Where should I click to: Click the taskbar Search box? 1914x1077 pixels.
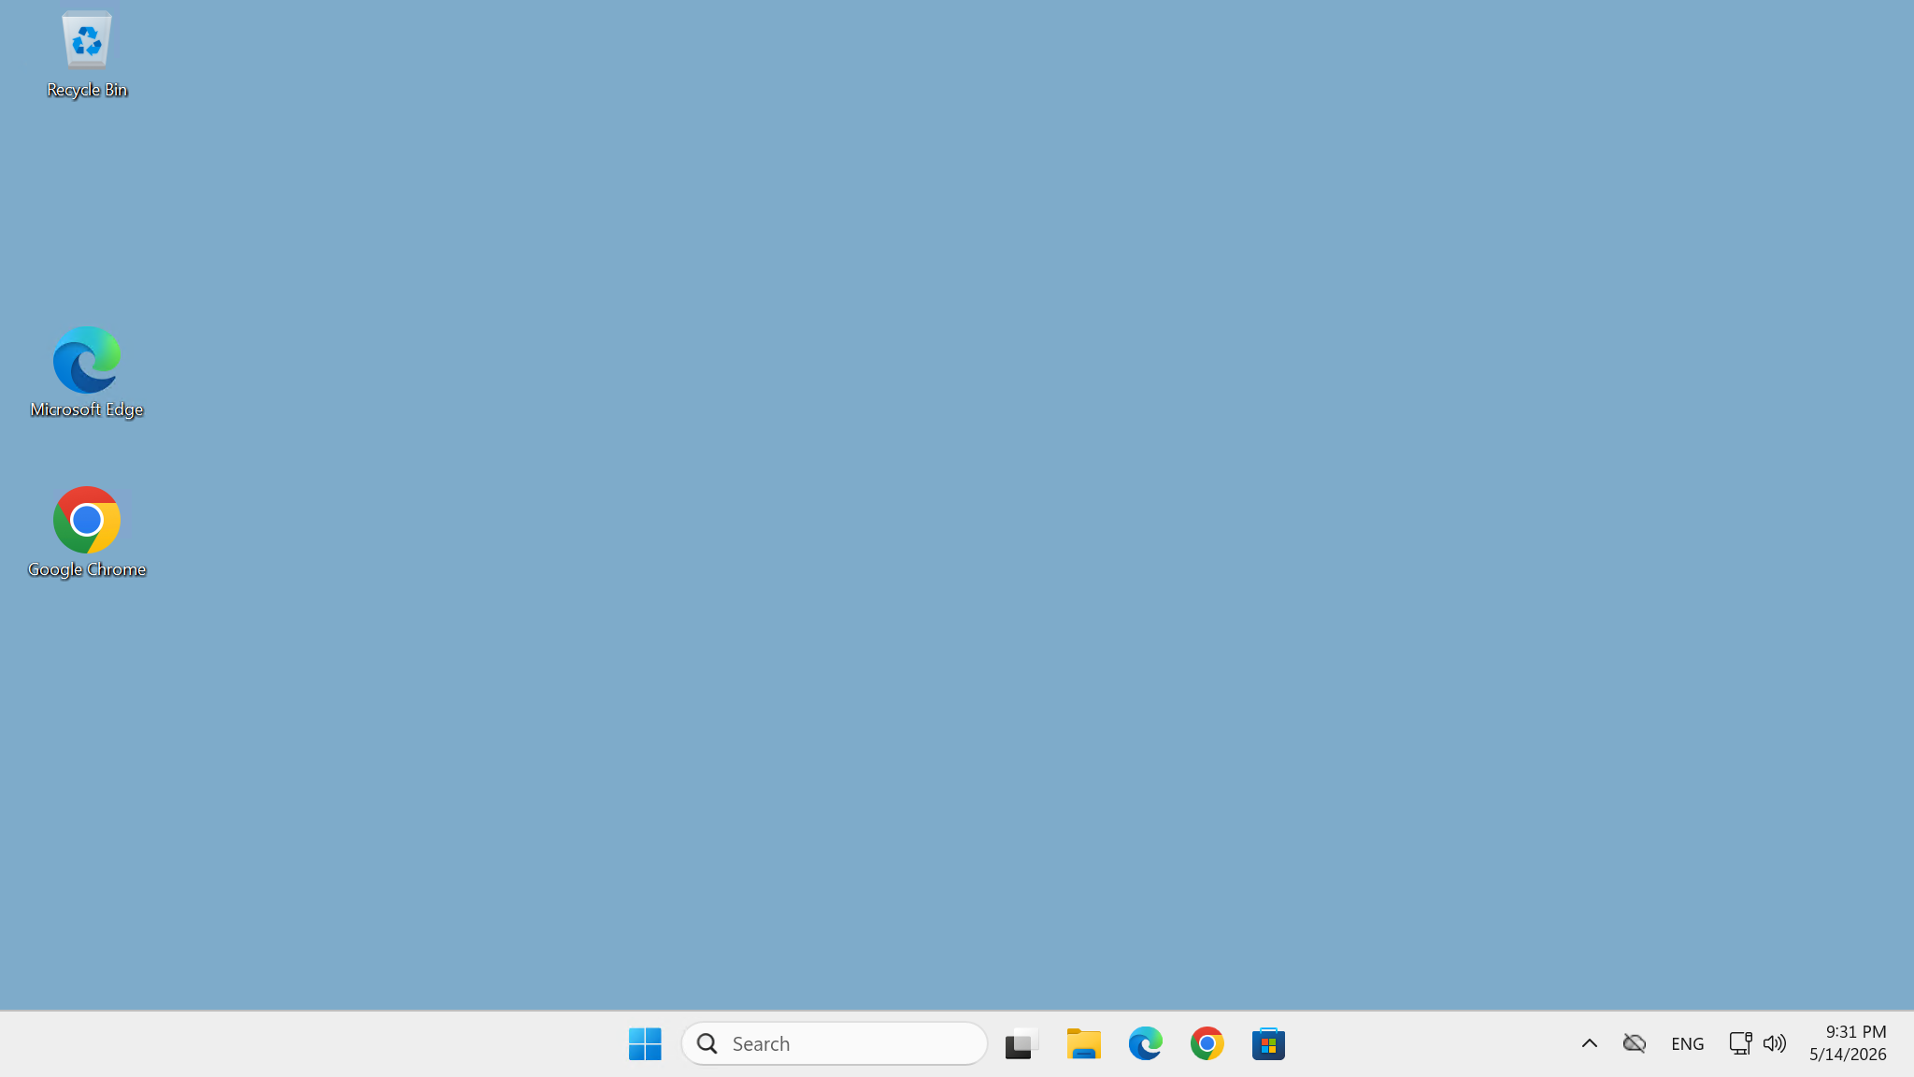point(835,1043)
